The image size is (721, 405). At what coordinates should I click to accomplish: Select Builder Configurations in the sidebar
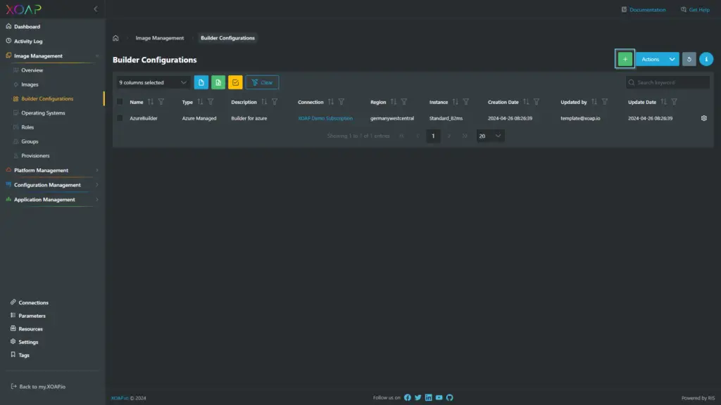[47, 98]
